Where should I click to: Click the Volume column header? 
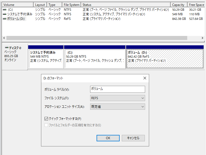pos(18,5)
